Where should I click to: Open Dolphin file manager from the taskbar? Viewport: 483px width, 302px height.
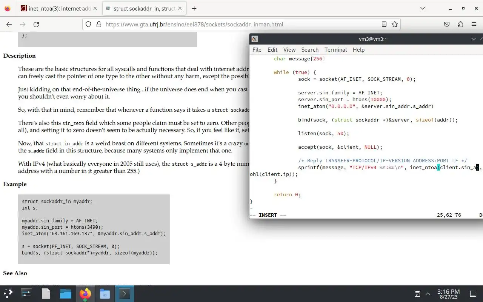(x=65, y=294)
